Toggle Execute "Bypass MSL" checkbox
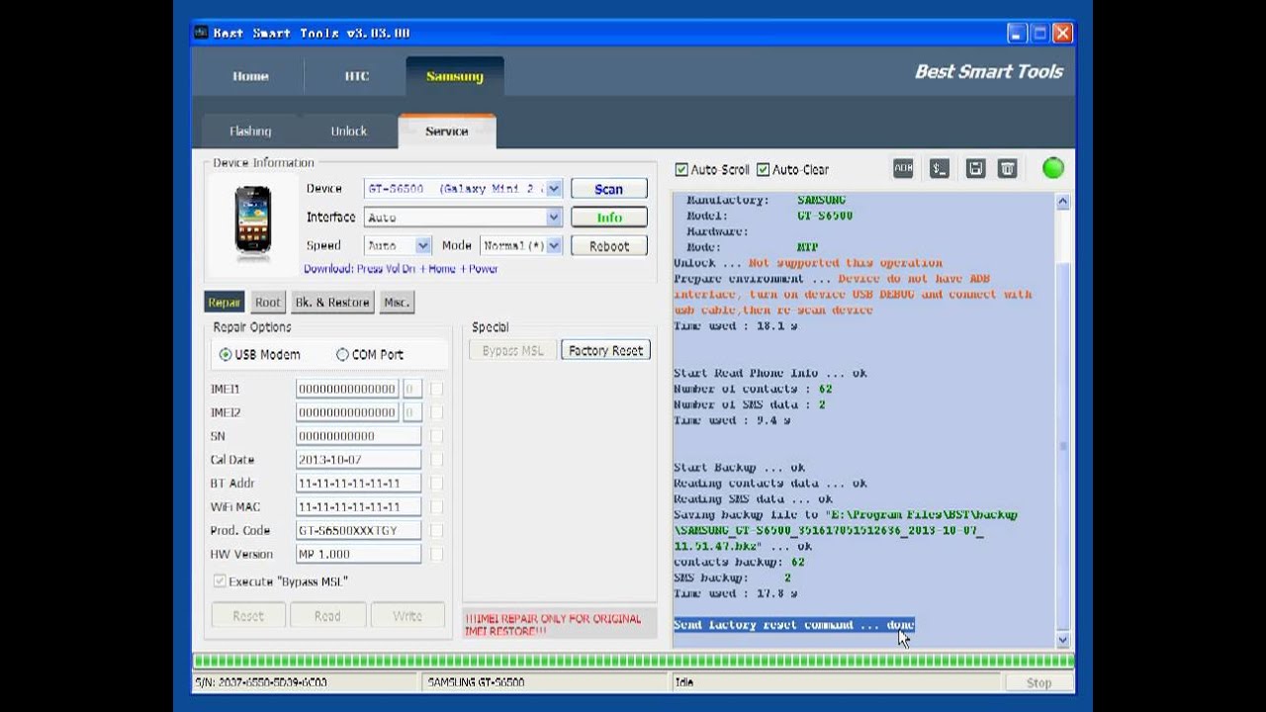 (x=220, y=581)
